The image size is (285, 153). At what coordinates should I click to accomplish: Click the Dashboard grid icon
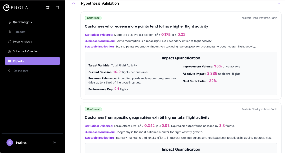[10, 71]
